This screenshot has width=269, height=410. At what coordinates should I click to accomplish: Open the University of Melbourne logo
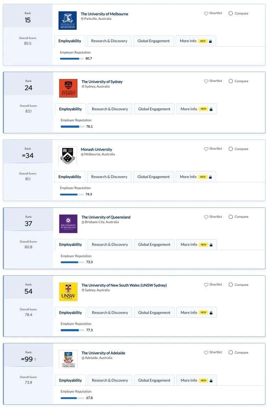point(67,21)
